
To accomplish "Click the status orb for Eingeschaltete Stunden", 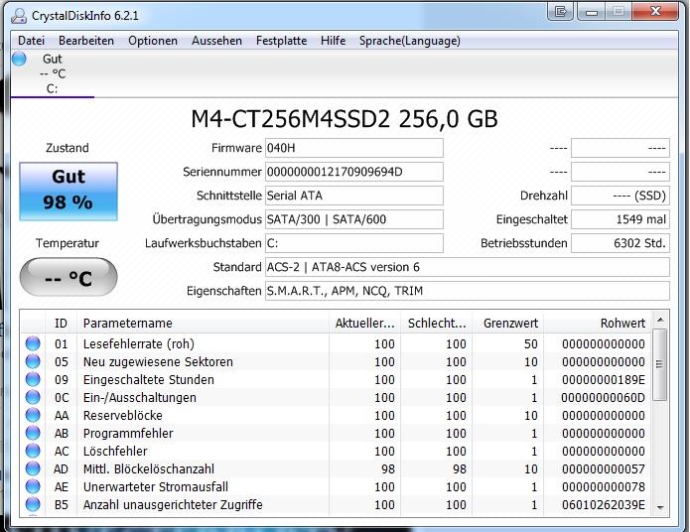I will point(33,379).
